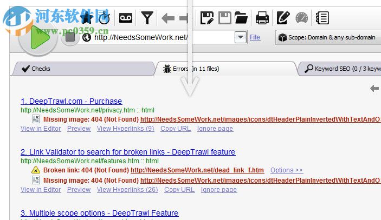Open the missing image URL under features.htm
The height and width of the screenshot is (220, 381).
pyautogui.click(x=261, y=181)
